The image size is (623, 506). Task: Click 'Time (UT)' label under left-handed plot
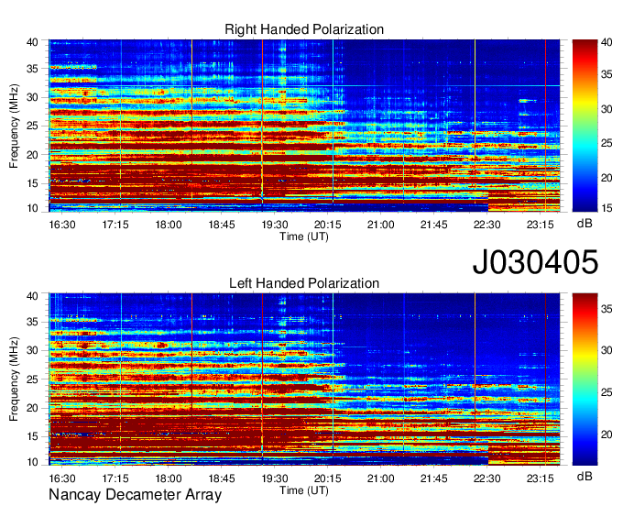(x=304, y=490)
